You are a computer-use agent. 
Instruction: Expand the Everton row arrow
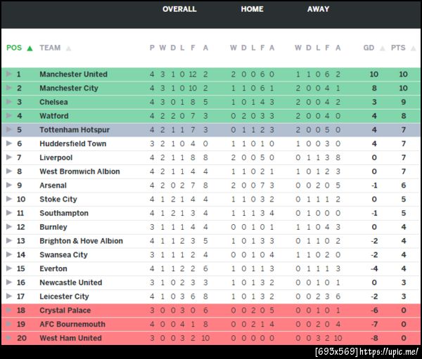[x=8, y=268]
